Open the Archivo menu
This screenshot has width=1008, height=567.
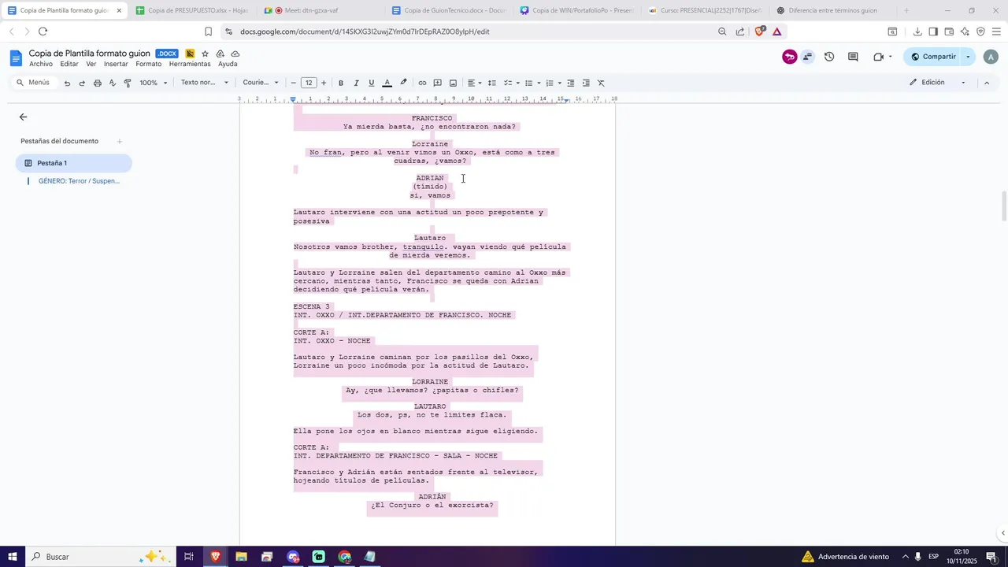click(41, 65)
